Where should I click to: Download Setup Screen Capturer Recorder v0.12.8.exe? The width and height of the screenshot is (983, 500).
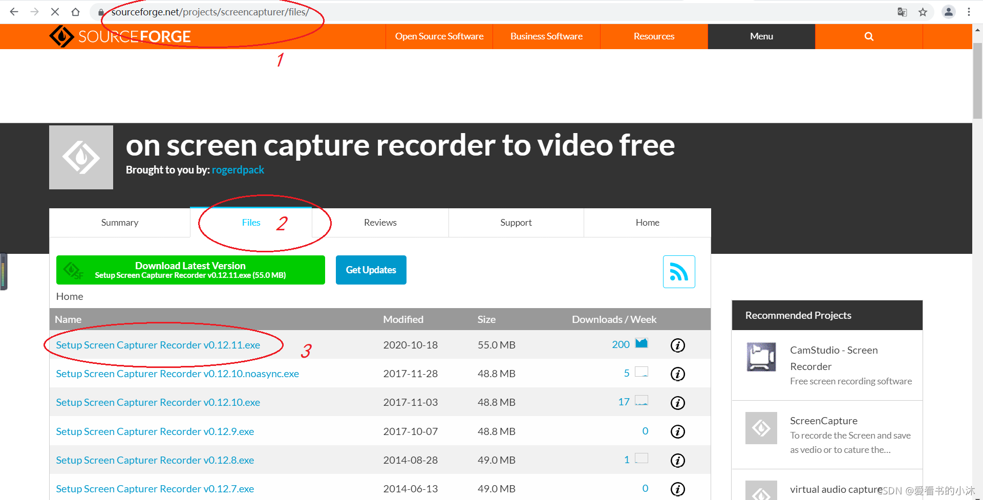point(155,460)
